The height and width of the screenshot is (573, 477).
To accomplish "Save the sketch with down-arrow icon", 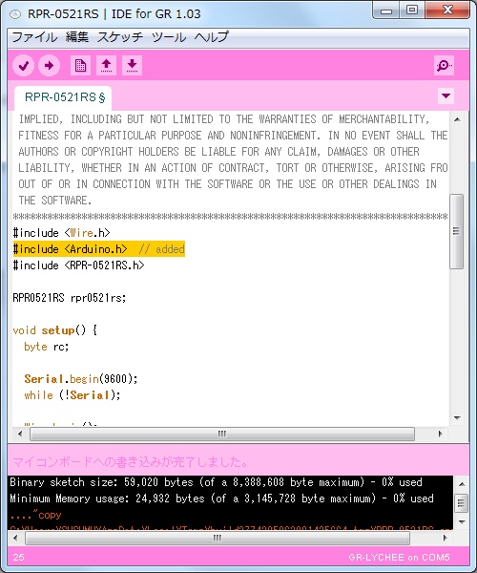I will (x=132, y=66).
